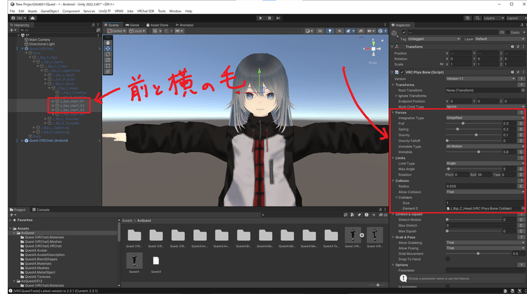
Task: Click the Pull slider in Forces
Action: 473,124
